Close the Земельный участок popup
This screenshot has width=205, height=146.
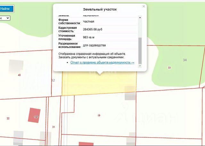tap(144, 6)
